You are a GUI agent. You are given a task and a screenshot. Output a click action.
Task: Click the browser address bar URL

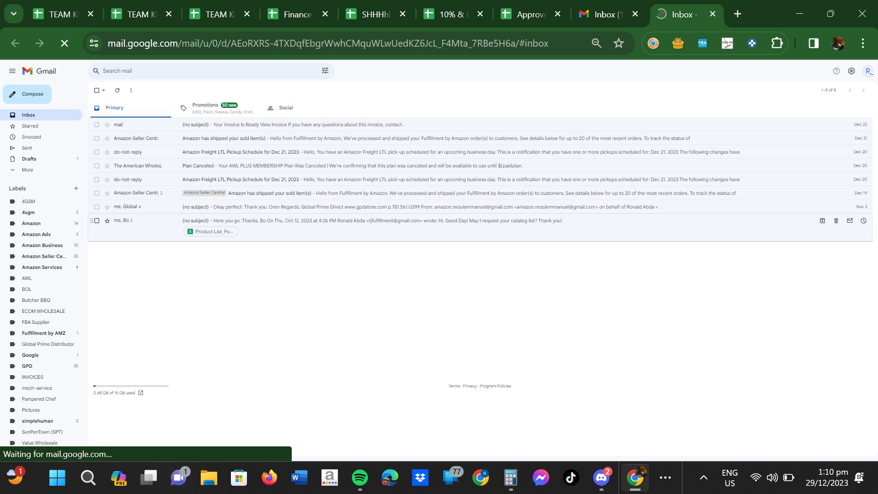coord(328,43)
